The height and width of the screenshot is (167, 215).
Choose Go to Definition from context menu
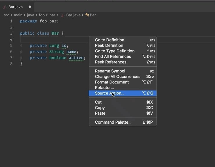tap(123, 40)
